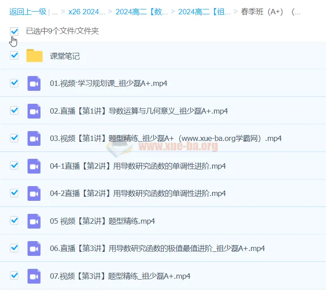The height and width of the screenshot is (293, 326).
Task: Toggle the select-all checkbox 已选中9个文件
Action: 14,31
